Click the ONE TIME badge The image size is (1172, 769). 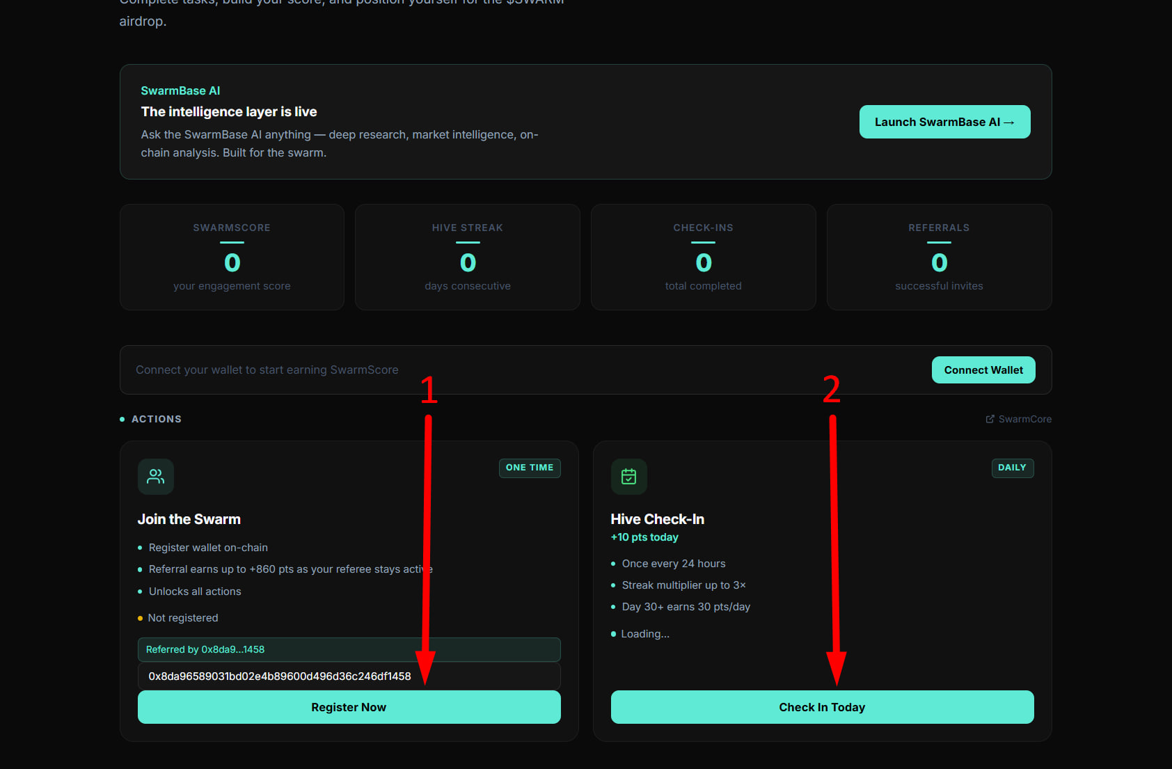point(530,468)
